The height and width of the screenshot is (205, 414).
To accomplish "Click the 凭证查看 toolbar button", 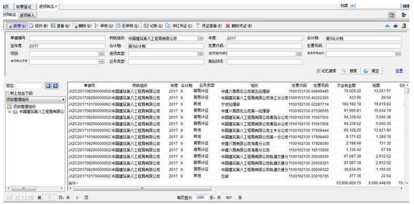I will [x=209, y=26].
